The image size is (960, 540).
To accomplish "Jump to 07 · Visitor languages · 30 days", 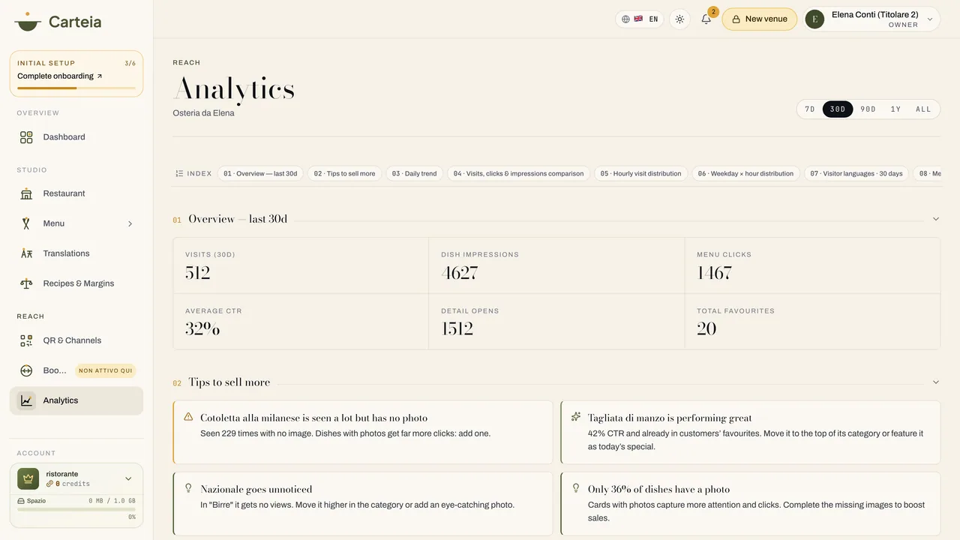I will 856,173.
